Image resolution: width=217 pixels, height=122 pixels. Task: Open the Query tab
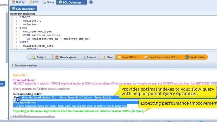[x=48, y=2]
